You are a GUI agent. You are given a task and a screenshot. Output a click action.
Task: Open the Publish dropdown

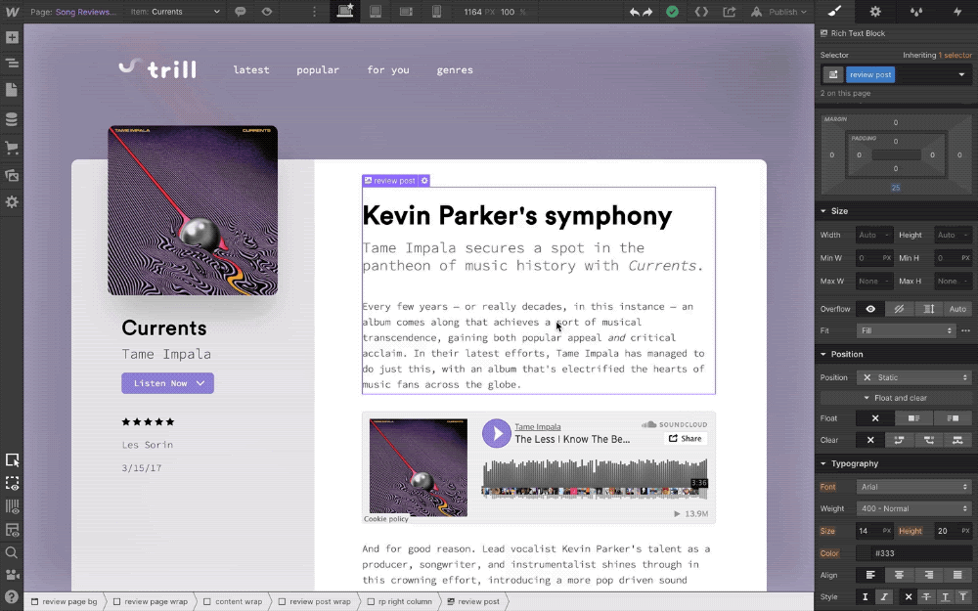(x=779, y=11)
